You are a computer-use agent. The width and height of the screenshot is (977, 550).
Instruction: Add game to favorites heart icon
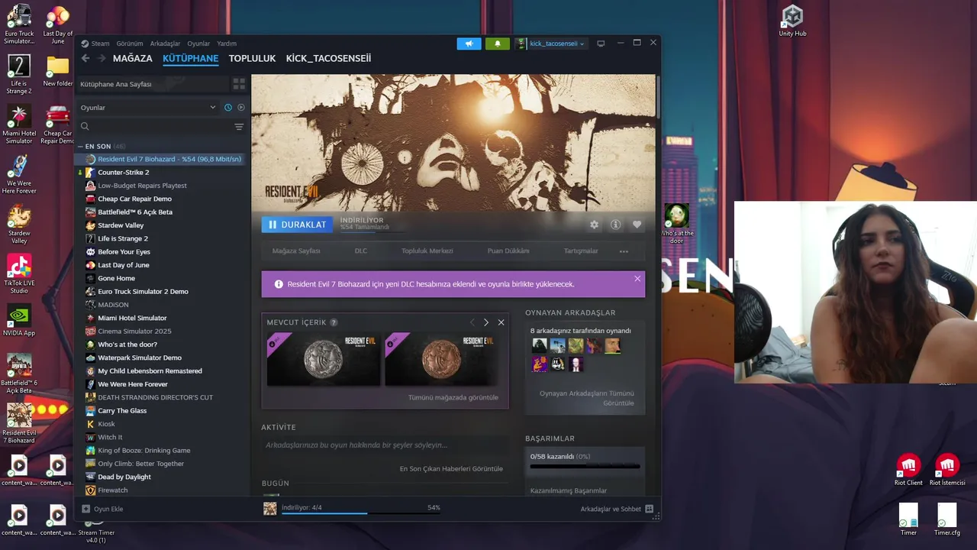(x=637, y=225)
